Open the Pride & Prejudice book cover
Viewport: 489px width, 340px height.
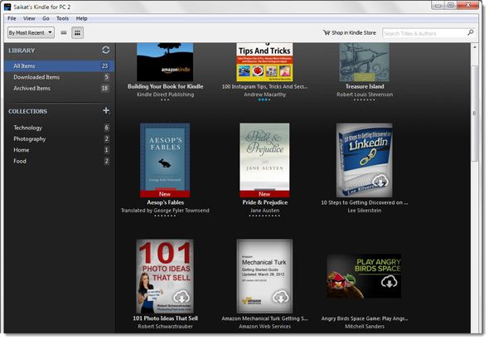click(x=264, y=160)
